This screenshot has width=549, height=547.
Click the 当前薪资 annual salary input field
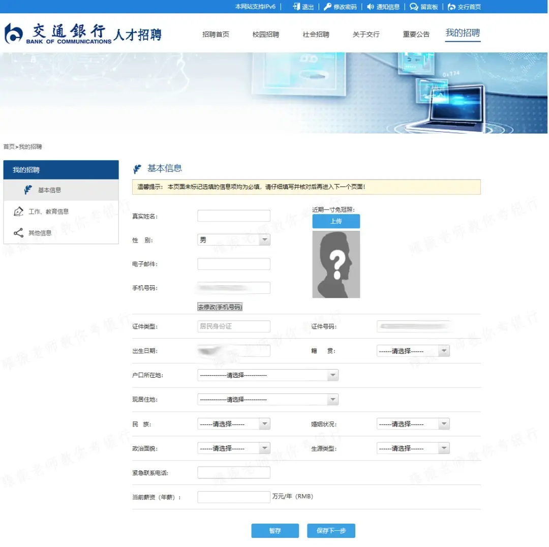click(233, 497)
